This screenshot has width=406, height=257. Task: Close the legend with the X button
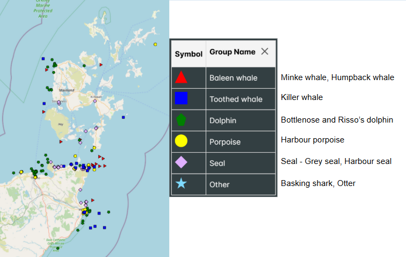tap(265, 52)
